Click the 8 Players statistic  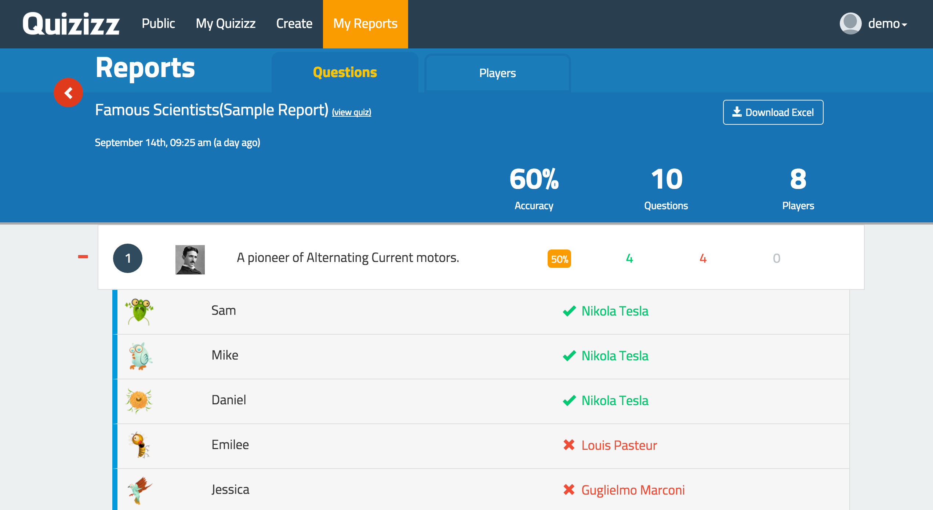(x=798, y=189)
